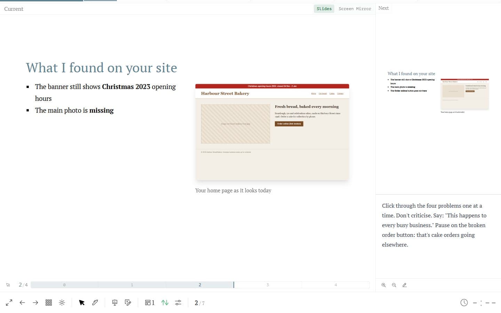501x313 pixels.
Task: Enter fullscreen with the expand arrows icon
Action: [x=9, y=303]
